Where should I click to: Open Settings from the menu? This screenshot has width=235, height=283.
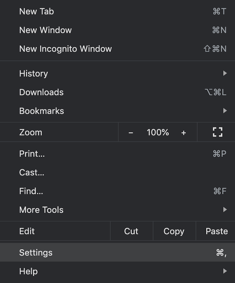click(36, 253)
